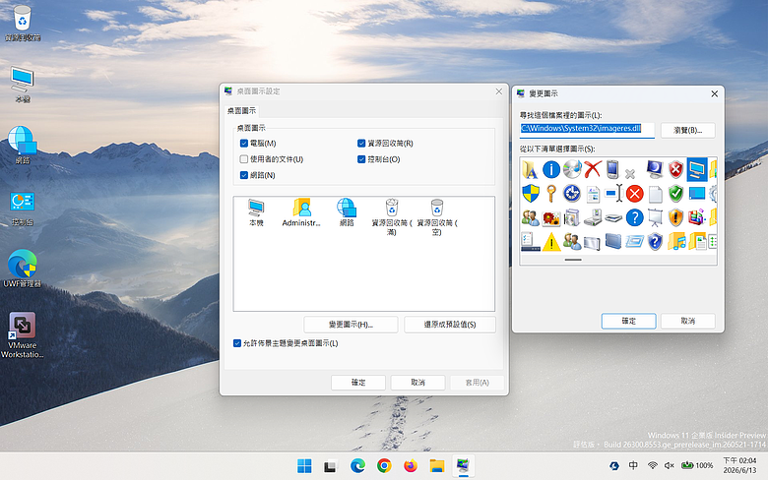The image size is (768, 480).
Task: Confirm with 確定 in 桌面圖示設定 dialog
Action: click(x=358, y=383)
